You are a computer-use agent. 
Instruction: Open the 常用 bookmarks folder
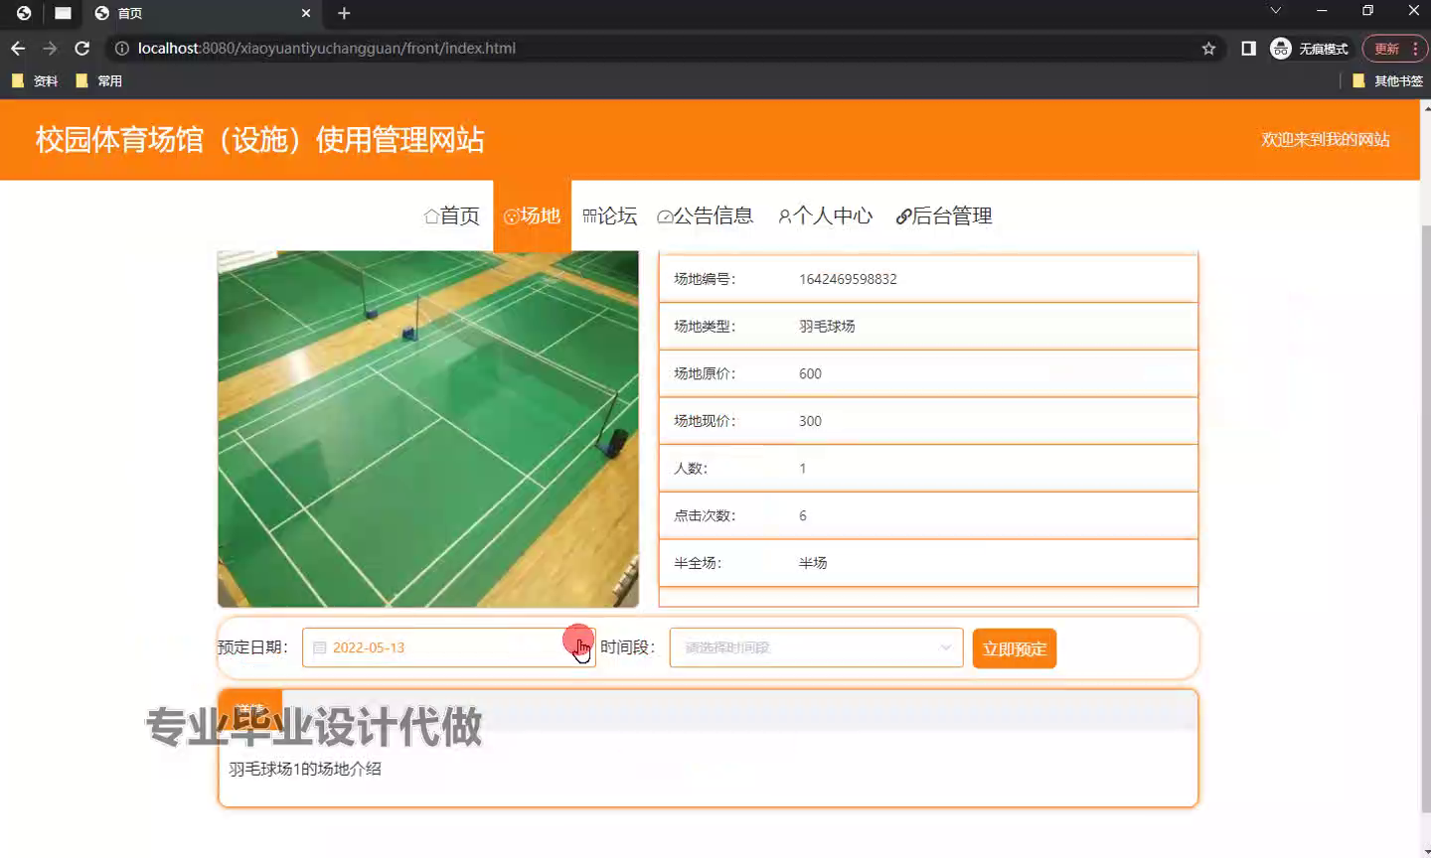[x=99, y=80]
